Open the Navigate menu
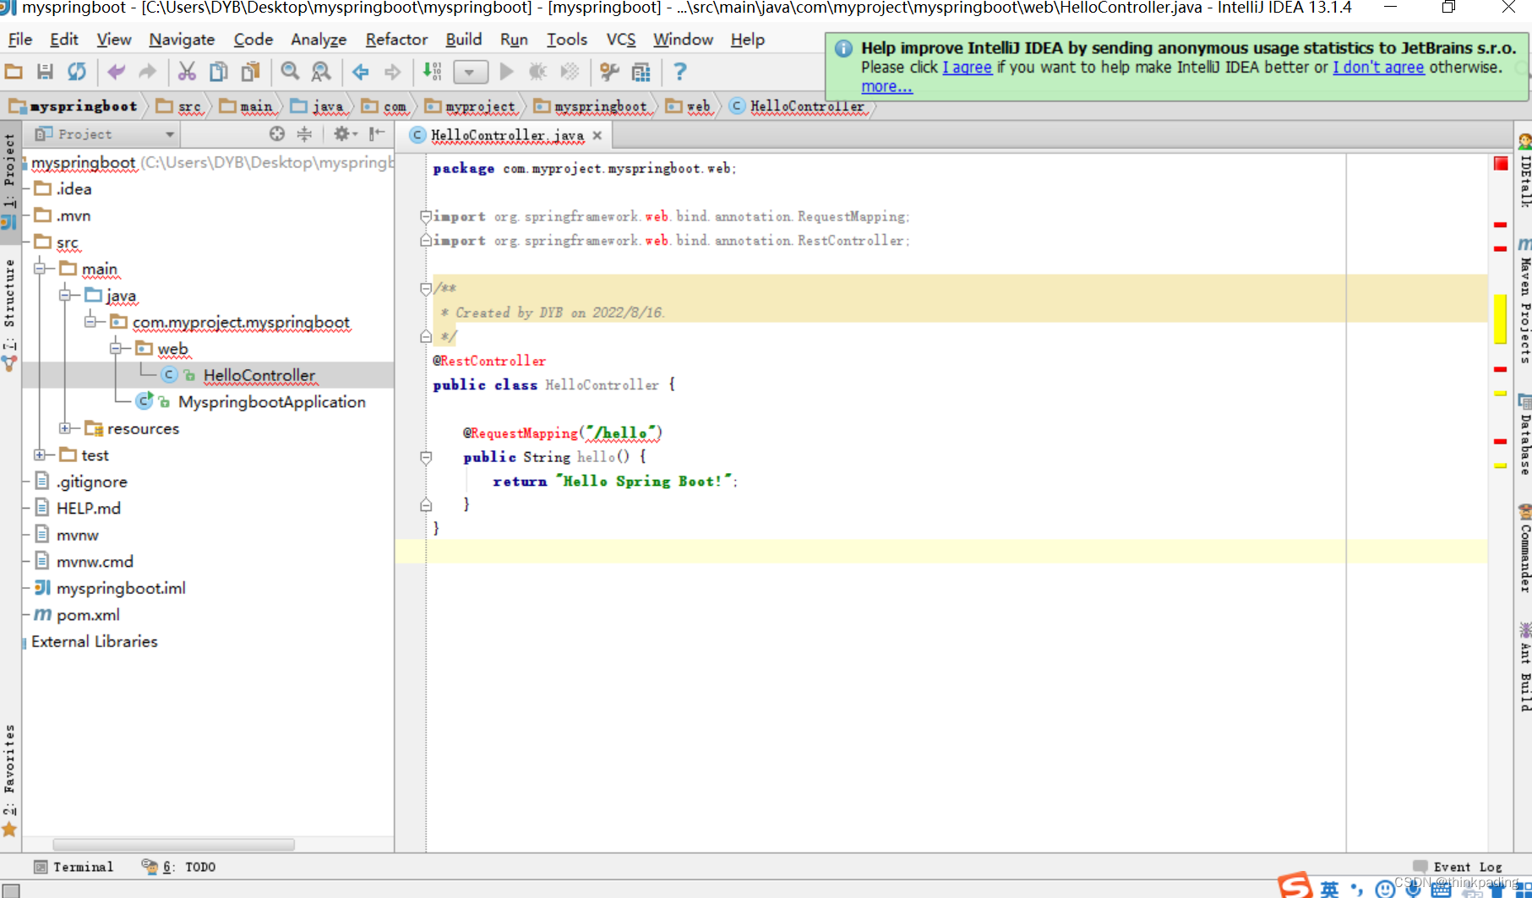Screen dimensions: 1532x898 (182, 39)
